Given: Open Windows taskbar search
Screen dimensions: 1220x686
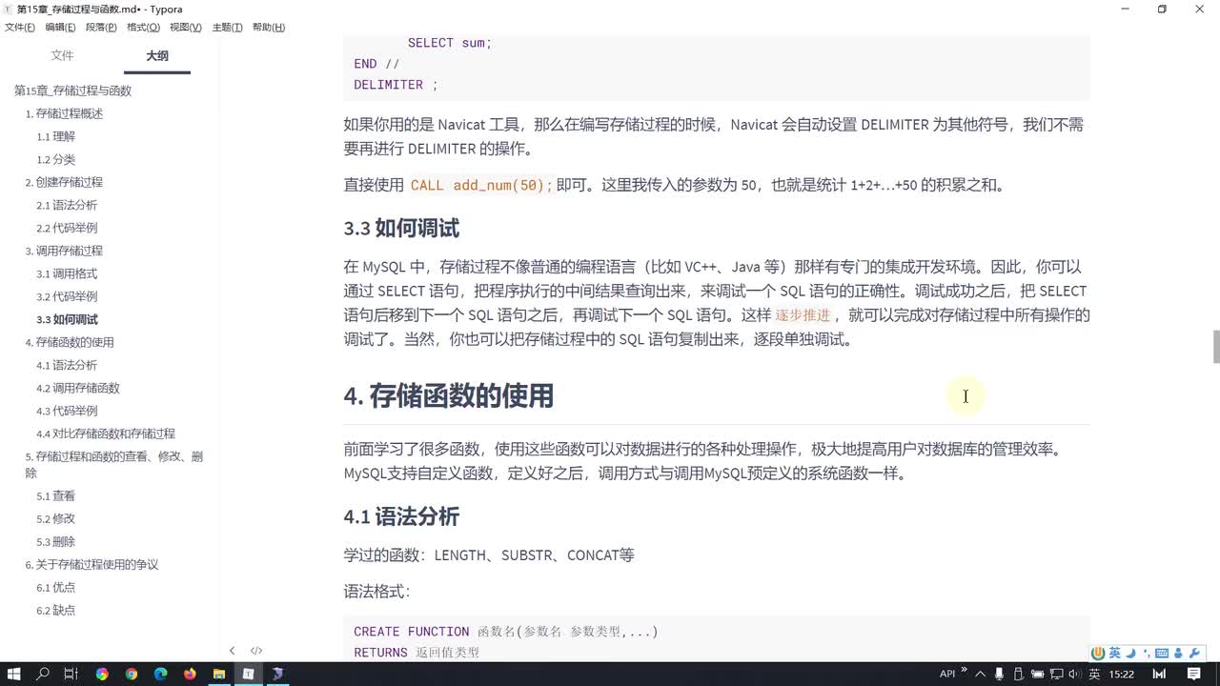Looking at the screenshot, I should point(43,674).
